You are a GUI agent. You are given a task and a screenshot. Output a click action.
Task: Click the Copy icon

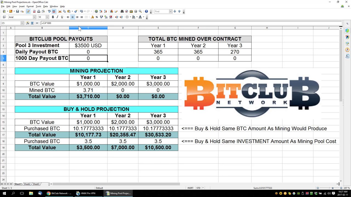point(64,11)
